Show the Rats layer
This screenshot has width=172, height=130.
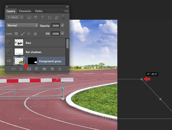(9, 42)
